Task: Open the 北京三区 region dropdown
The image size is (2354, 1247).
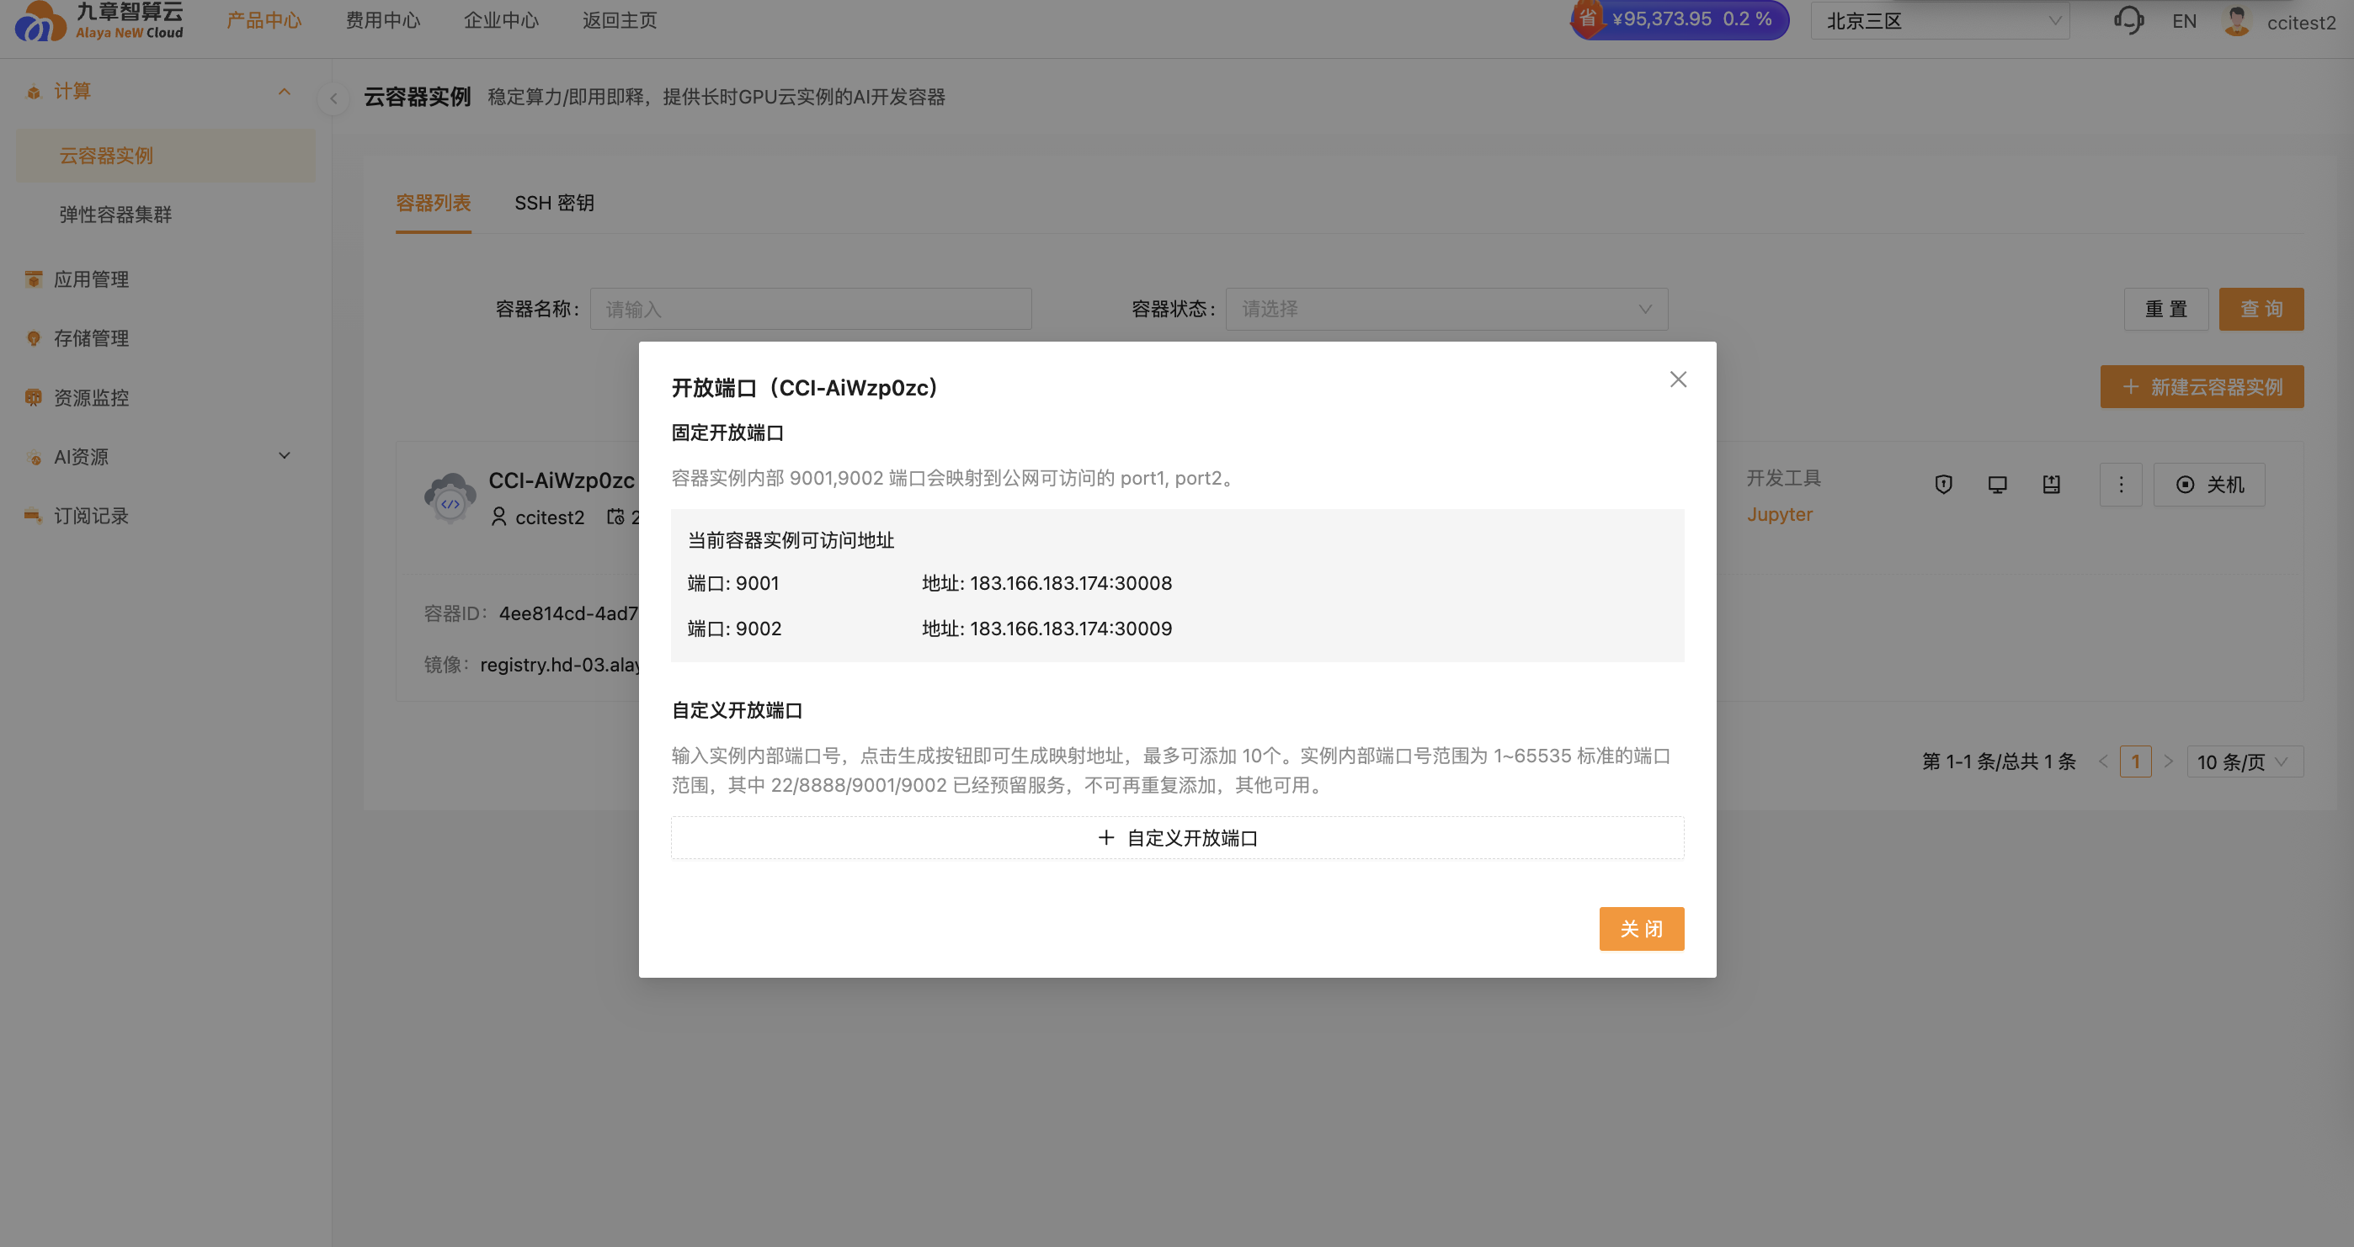Action: coord(1939,21)
